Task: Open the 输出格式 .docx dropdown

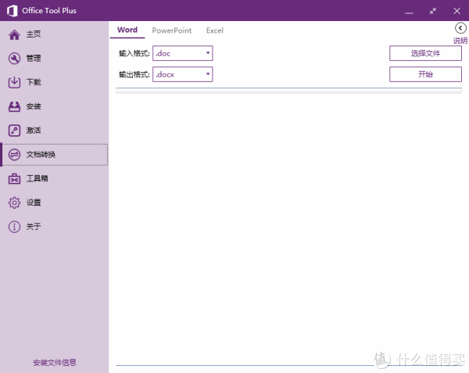Action: click(182, 74)
